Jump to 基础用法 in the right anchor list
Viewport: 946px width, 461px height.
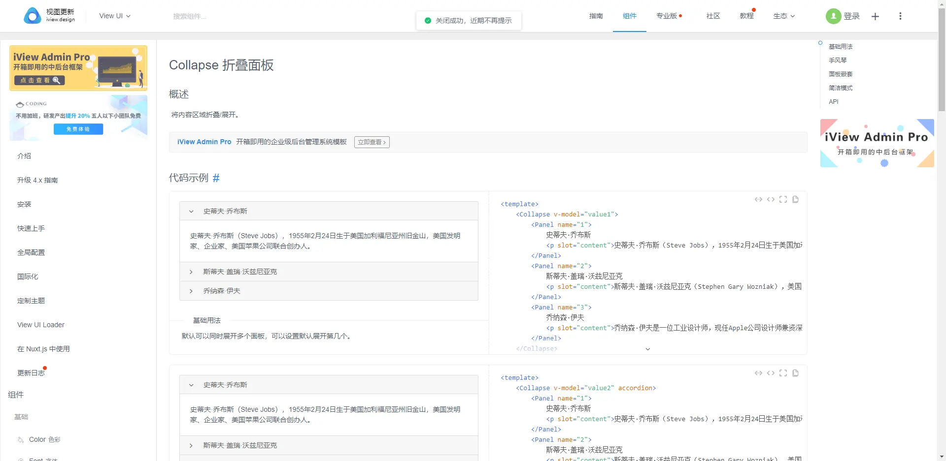(x=841, y=47)
